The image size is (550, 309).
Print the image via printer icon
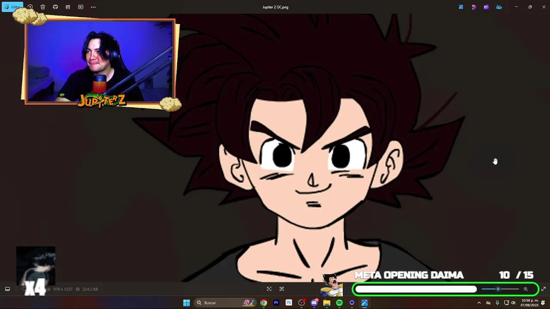55,7
